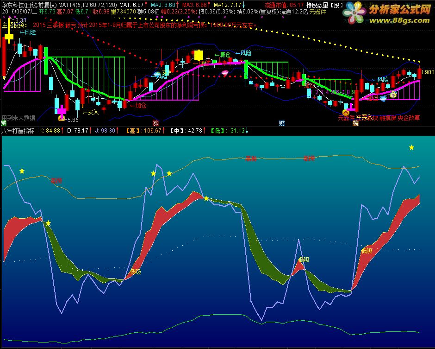The width and height of the screenshot is (435, 349).
Task: Click the gold coin icon next to 5.65
Action: click(62, 119)
